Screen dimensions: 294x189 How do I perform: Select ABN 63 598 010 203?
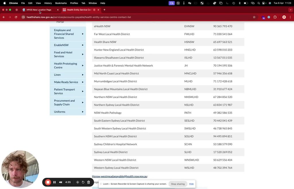[223, 50]
